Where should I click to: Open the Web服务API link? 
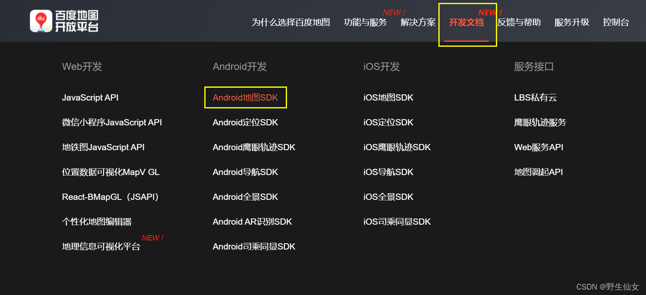(x=538, y=147)
